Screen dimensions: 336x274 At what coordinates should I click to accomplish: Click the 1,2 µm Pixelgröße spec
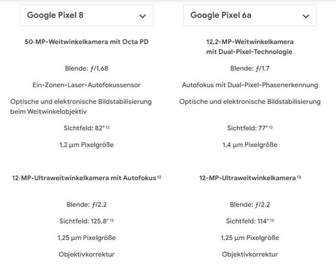(86, 145)
